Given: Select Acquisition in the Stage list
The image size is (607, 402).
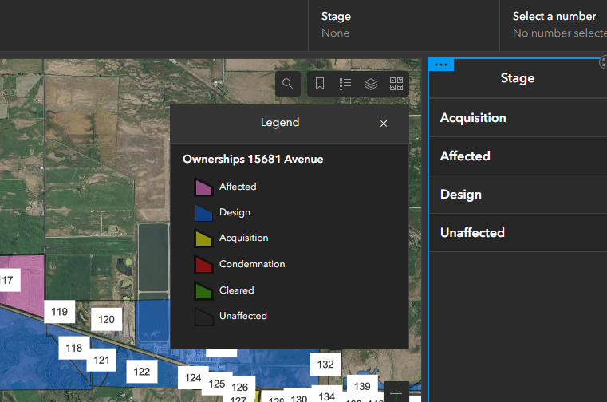Looking at the screenshot, I should (473, 118).
